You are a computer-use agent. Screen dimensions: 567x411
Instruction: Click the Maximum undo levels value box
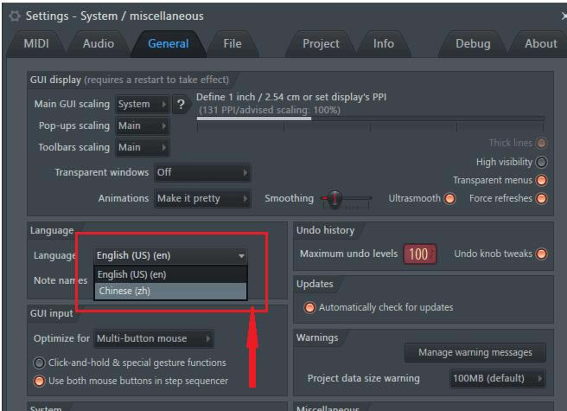[419, 254]
